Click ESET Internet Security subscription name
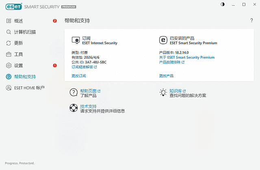The width and height of the screenshot is (260, 170). [100, 43]
